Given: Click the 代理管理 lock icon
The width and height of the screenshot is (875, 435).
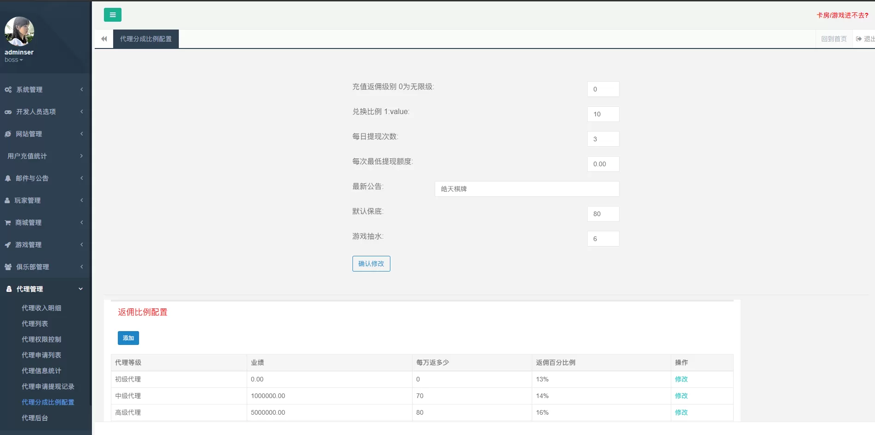Looking at the screenshot, I should [x=9, y=289].
